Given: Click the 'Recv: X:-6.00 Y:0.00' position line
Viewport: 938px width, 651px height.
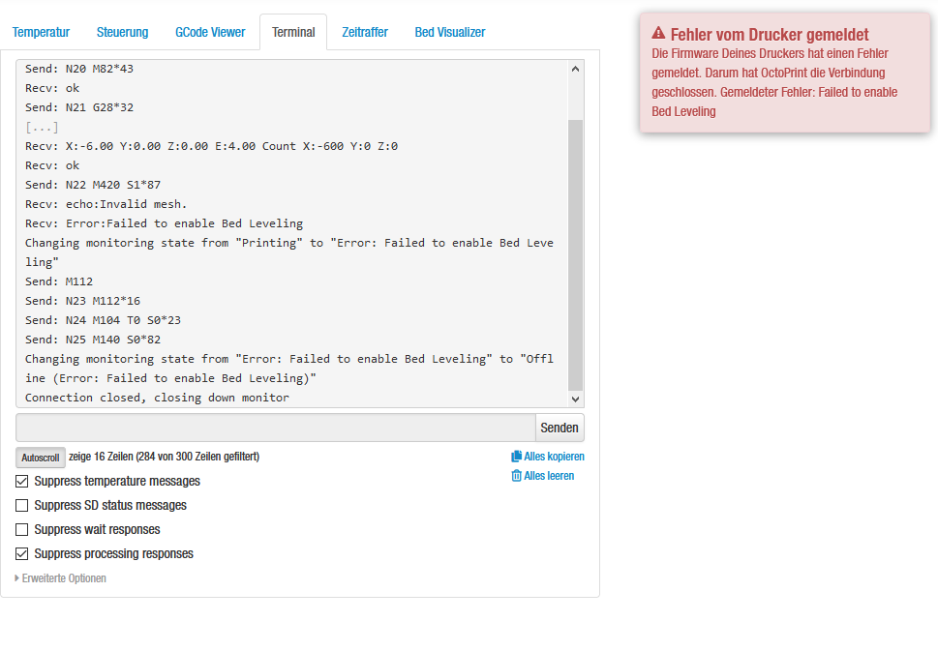Looking at the screenshot, I should pos(211,146).
